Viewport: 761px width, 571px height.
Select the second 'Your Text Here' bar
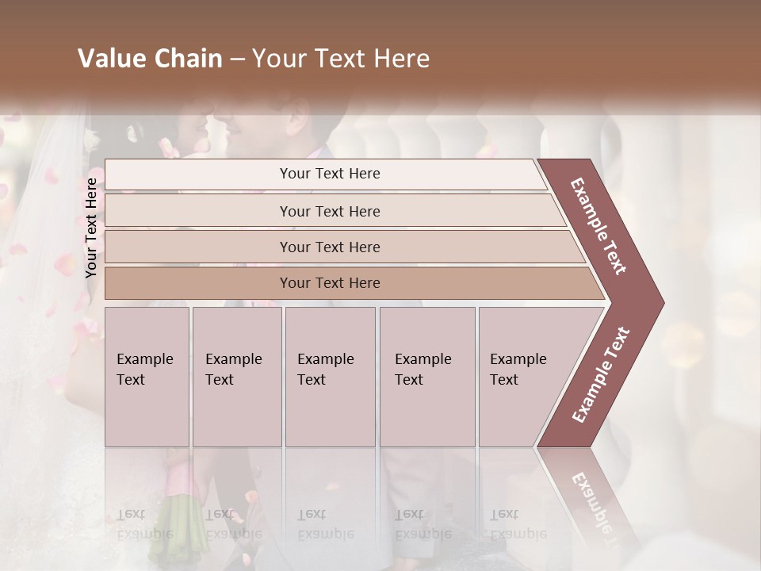[x=336, y=210]
